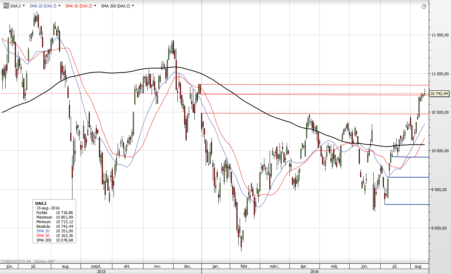Viewport: 451px width, 274px height.
Task: Click the okt. month label on time axis
Action: (127, 266)
